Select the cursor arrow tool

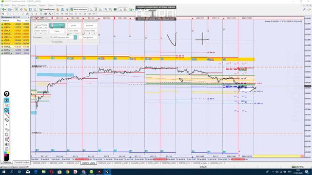pyautogui.click(x=3, y=14)
